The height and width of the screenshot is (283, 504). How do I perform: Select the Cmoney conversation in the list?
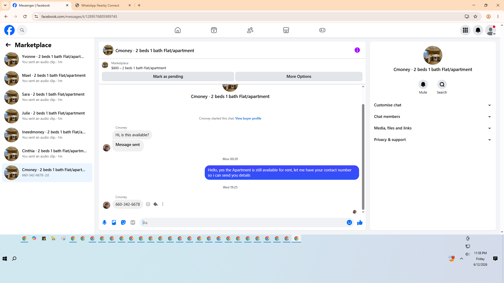[x=47, y=173]
